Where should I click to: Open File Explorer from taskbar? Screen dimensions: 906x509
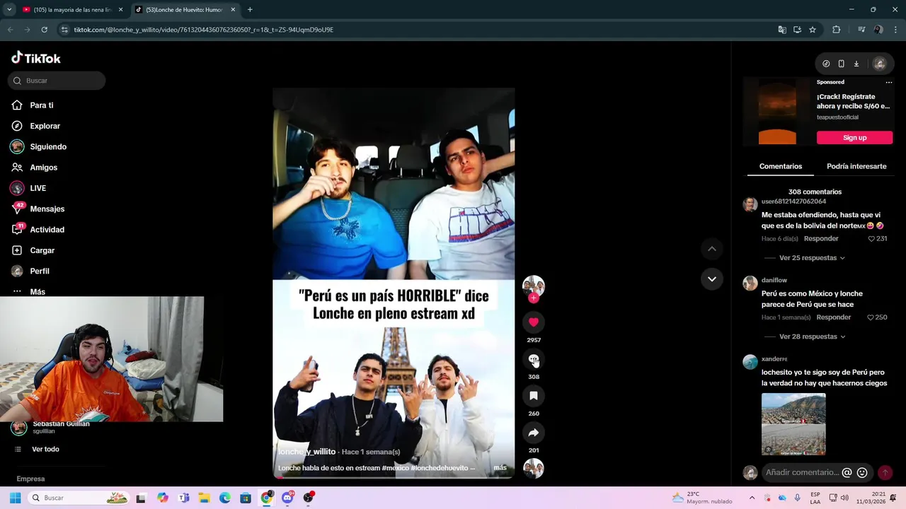click(204, 498)
